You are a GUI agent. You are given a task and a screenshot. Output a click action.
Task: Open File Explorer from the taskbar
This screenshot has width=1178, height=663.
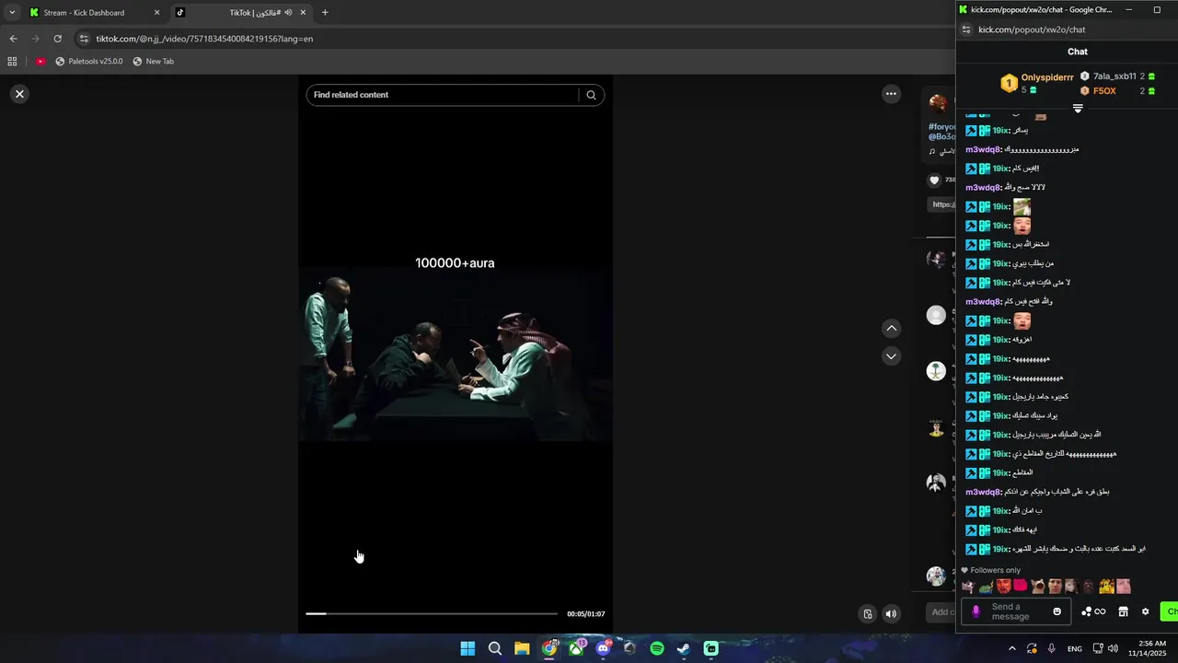[x=522, y=648]
